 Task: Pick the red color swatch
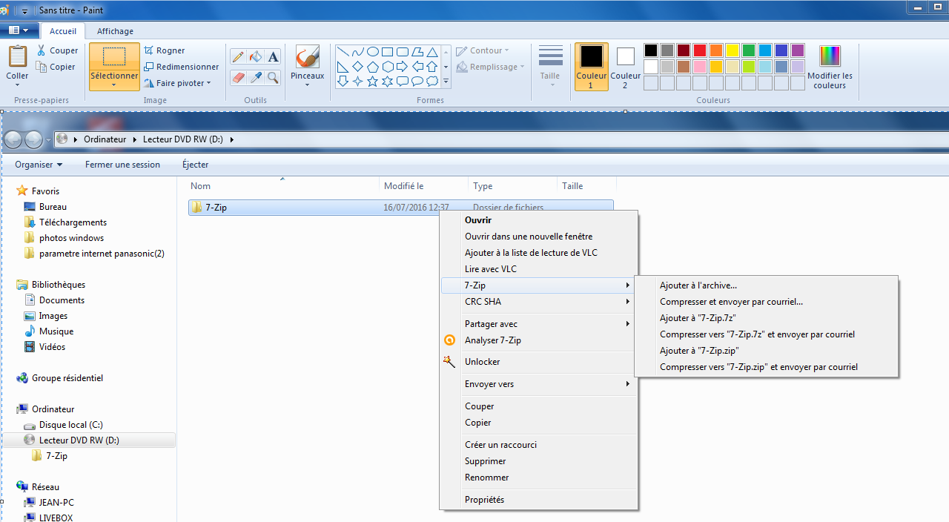click(x=699, y=50)
